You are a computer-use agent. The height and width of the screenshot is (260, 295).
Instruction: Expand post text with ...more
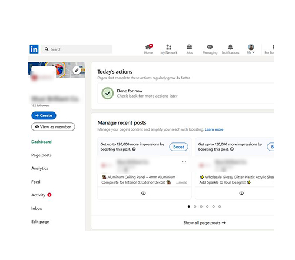click(x=182, y=182)
